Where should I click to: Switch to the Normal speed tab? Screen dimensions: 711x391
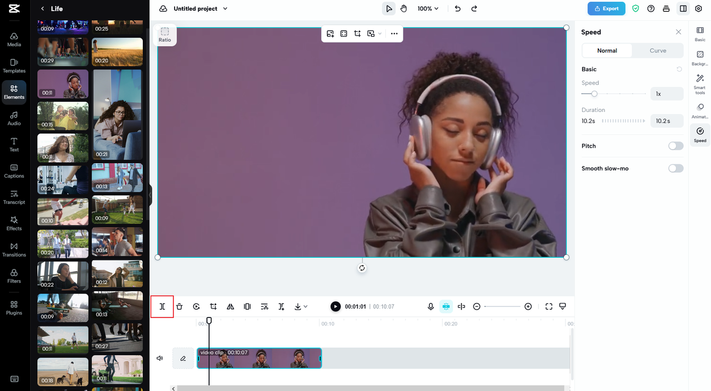point(607,50)
